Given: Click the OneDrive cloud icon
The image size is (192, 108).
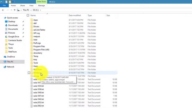Looking at the screenshot, I should (x=5, y=57).
